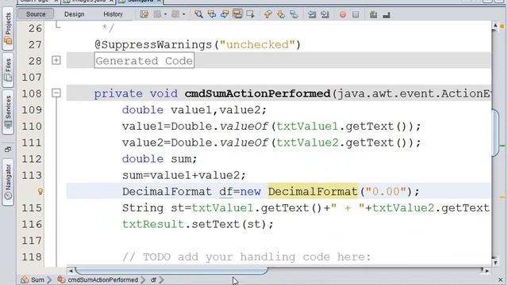Click the Last Edit toolbar icon
Screen dimensions: 508x285
(144, 14)
